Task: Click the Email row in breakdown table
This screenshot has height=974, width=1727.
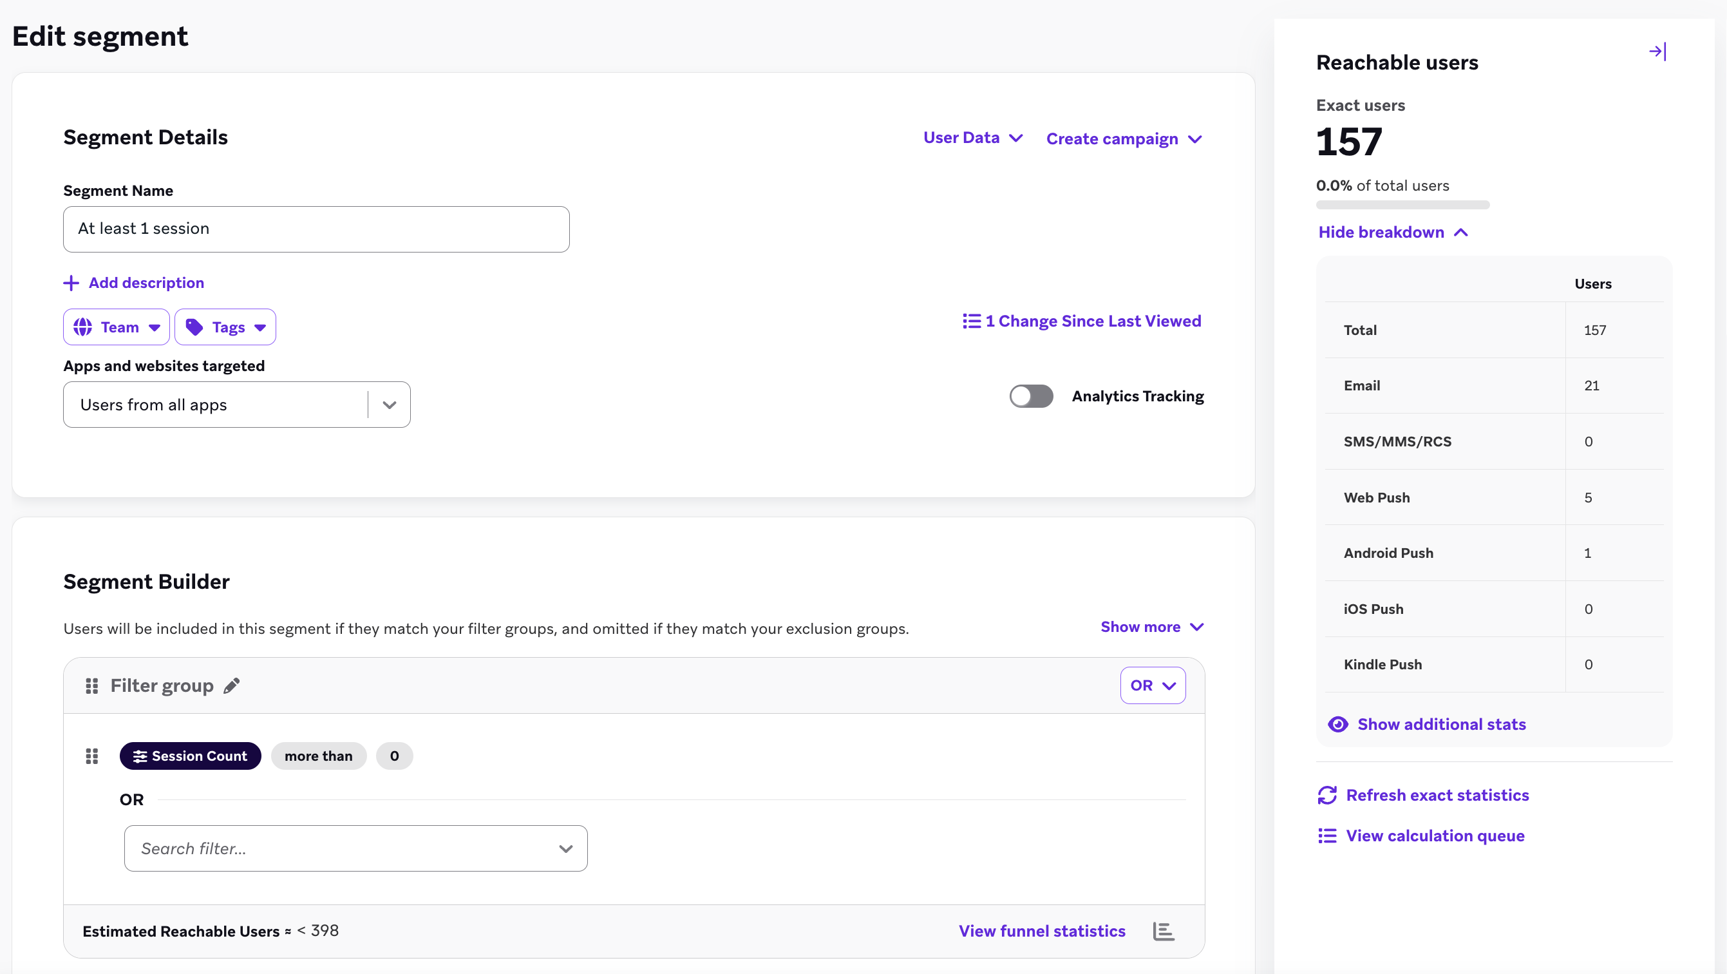Action: click(1494, 386)
